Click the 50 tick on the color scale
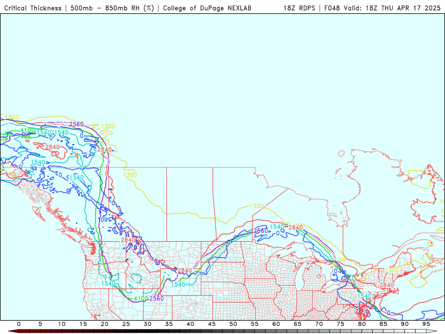 coord(233,324)
